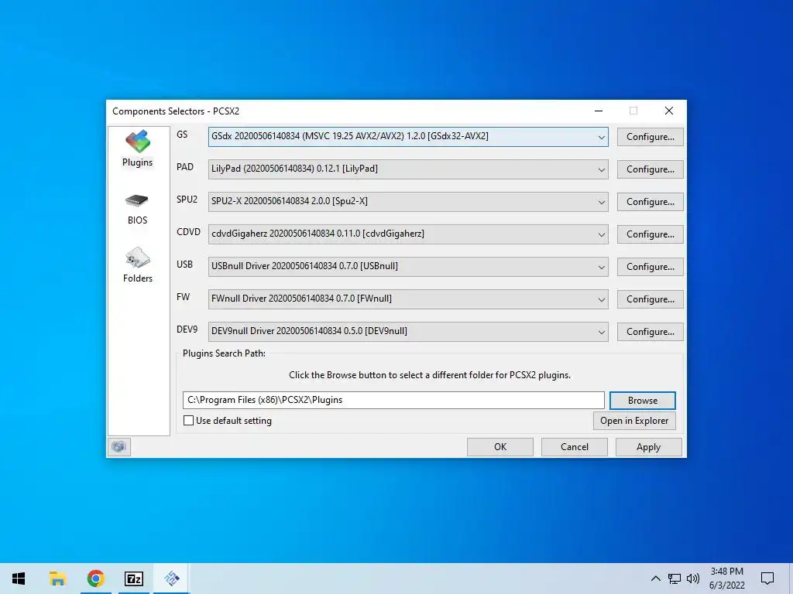The height and width of the screenshot is (594, 793).
Task: Expand the SPU2-X plugin dropdown
Action: [601, 202]
